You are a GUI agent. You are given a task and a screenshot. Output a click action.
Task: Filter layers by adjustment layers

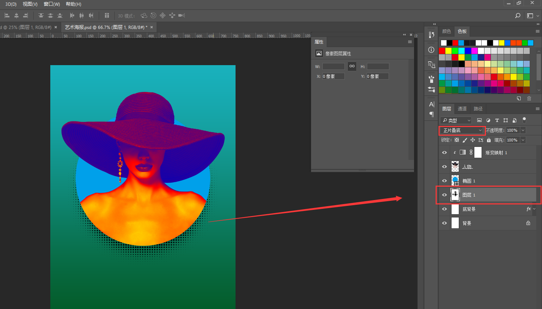(488, 120)
